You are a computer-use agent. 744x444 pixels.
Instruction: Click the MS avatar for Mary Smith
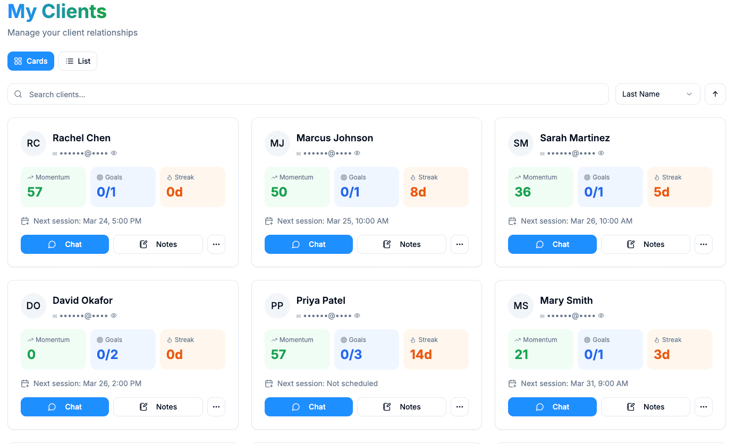[521, 306]
